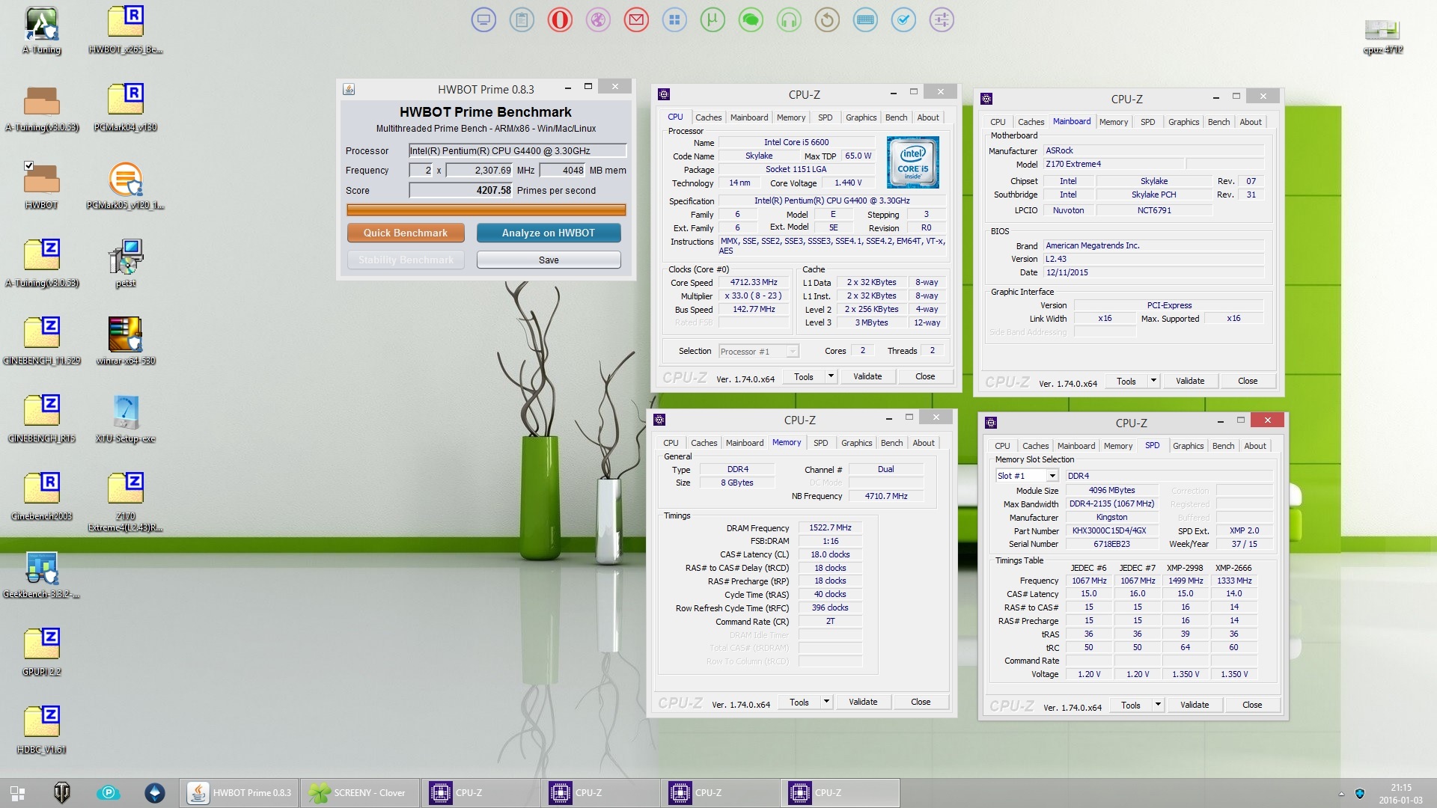Select the CINEBENCH_11.529 archive icon
This screenshot has width=1437, height=808.
point(42,342)
